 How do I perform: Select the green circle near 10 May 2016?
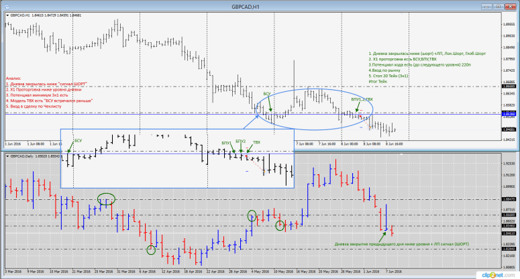[x=280, y=225]
